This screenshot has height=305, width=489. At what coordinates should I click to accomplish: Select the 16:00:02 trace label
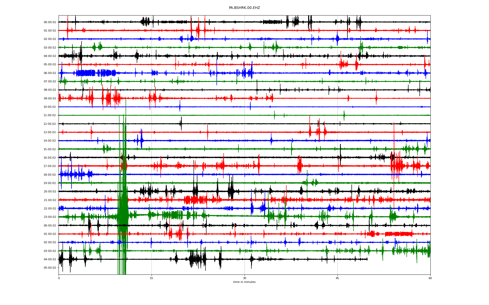[x=50, y=158]
